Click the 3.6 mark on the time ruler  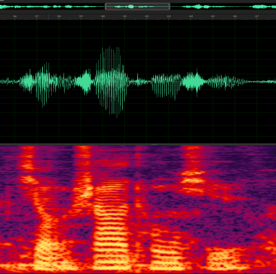(15, 17)
